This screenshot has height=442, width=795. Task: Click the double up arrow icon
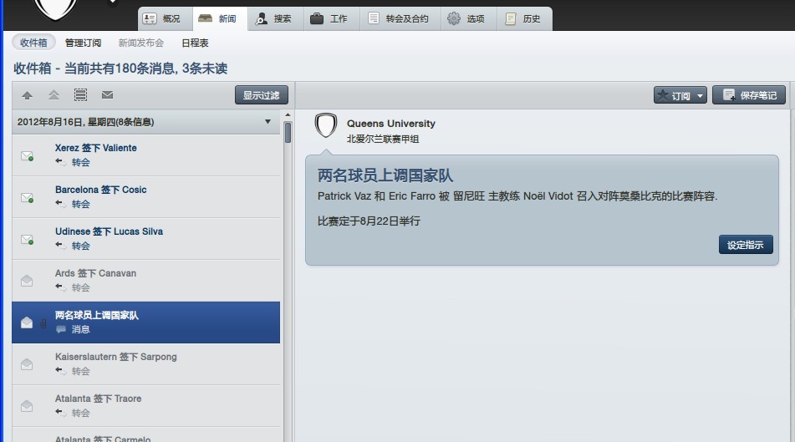(54, 95)
